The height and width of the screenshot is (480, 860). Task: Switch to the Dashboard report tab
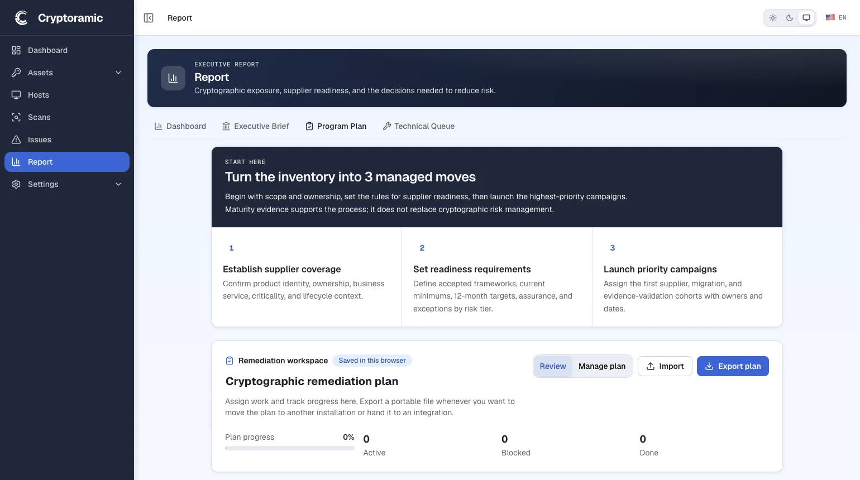[x=180, y=126]
